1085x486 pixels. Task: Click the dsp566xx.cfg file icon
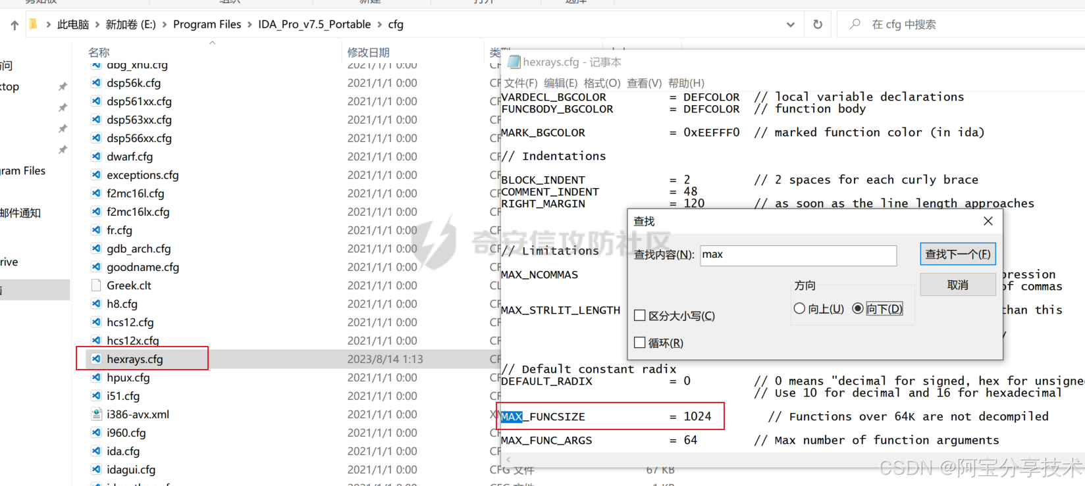(x=96, y=138)
